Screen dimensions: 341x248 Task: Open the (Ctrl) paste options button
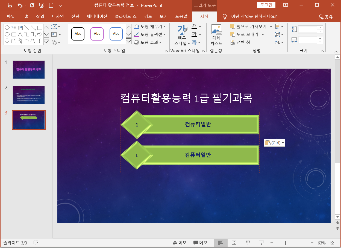274,143
